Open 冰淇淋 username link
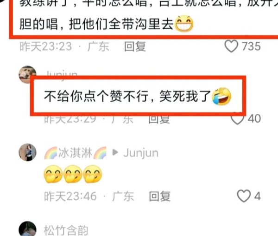This screenshot has width=278, height=236. point(76,153)
